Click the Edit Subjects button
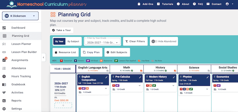 [117, 52]
